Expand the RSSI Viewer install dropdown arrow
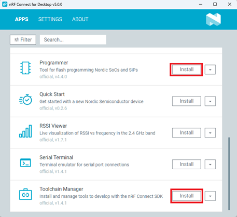The image size is (237, 217). tap(210, 133)
